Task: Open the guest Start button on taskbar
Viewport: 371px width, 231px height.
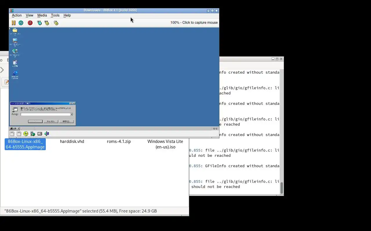Action: [x=15, y=128]
